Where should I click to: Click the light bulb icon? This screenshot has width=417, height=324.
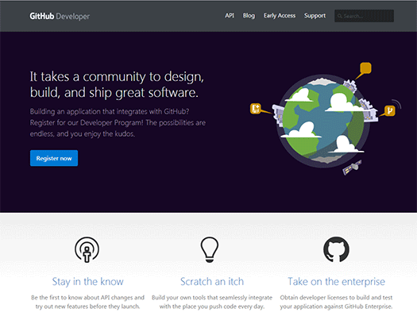210,249
